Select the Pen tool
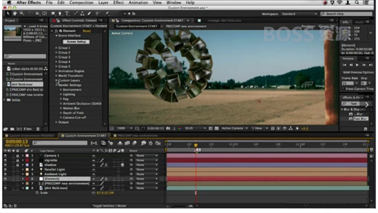Screen dimensions: 378x213 pyautogui.click(x=60, y=14)
